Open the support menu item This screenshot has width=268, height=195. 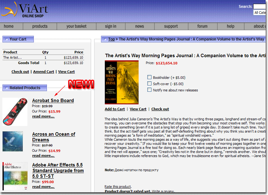click(171, 26)
